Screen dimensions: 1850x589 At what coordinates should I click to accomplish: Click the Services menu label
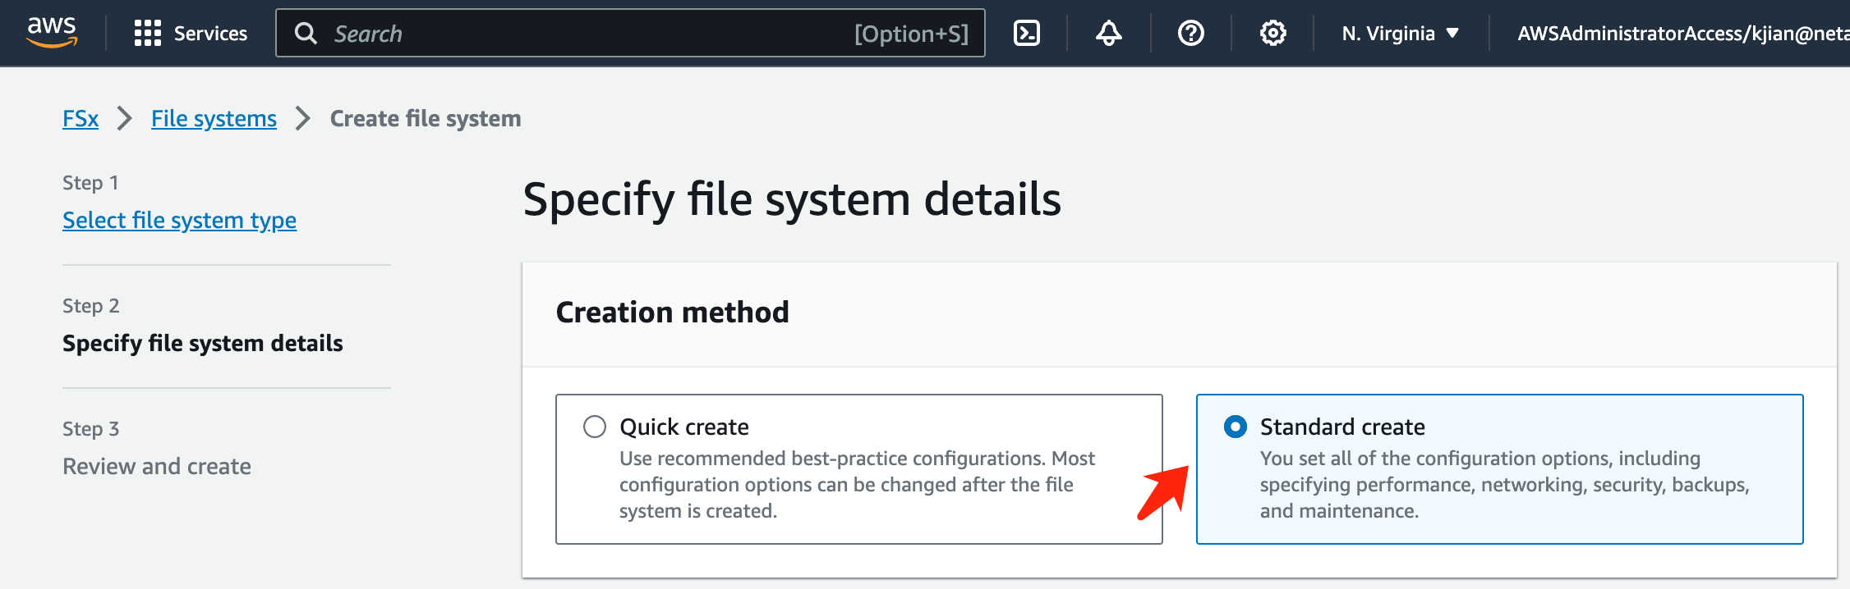(210, 34)
